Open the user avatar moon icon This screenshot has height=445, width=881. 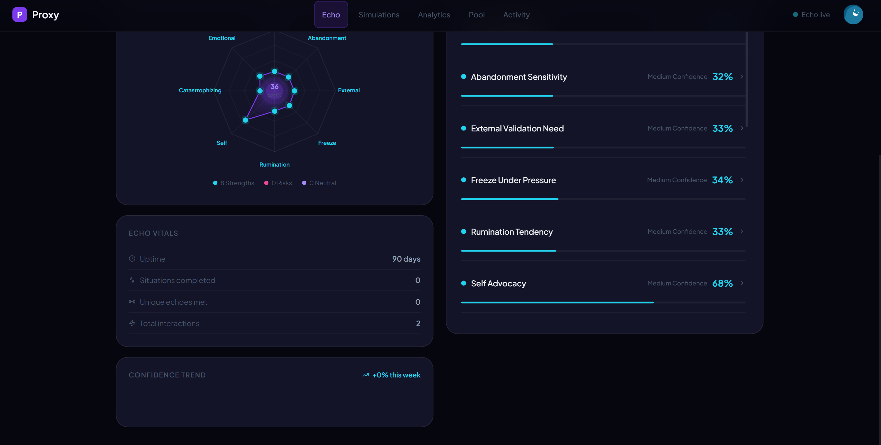coord(853,14)
